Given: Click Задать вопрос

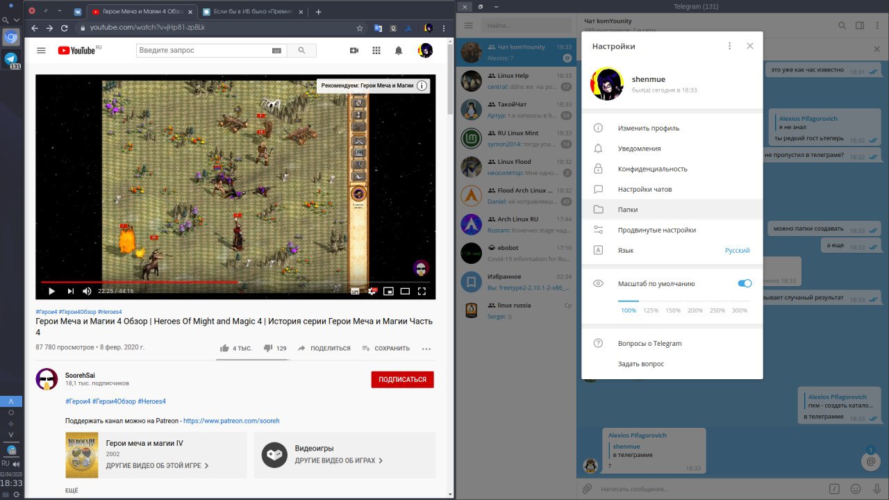Looking at the screenshot, I should [x=672, y=364].
